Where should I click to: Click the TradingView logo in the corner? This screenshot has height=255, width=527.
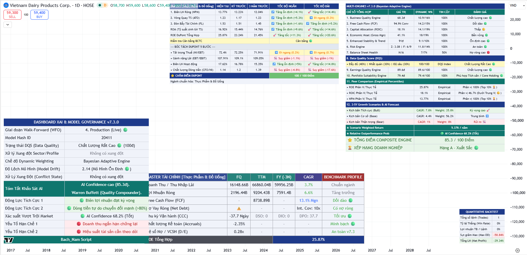click(x=9, y=240)
